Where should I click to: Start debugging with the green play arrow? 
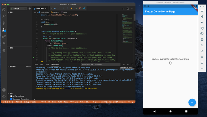11,9
